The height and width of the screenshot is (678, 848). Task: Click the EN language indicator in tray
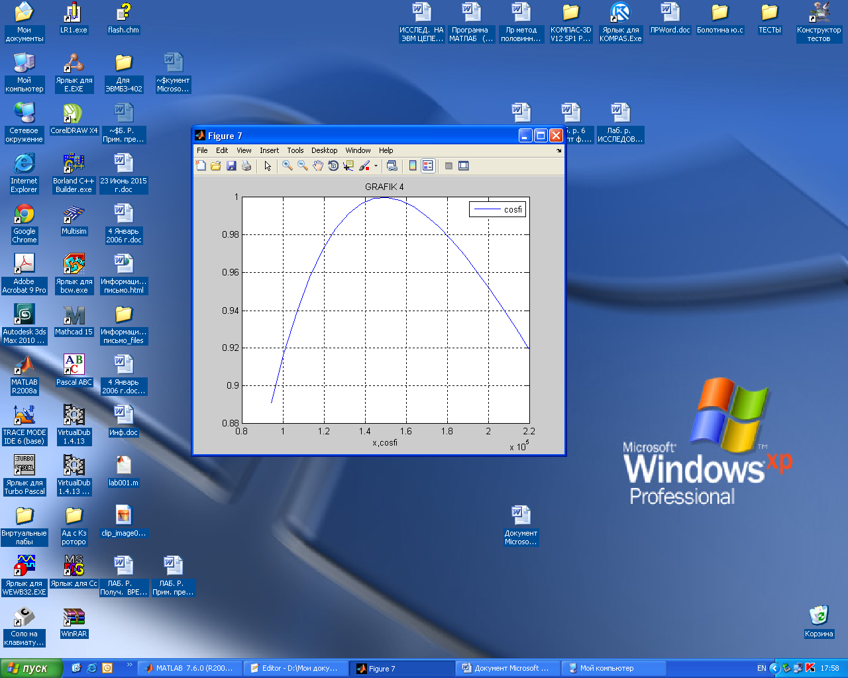point(762,668)
